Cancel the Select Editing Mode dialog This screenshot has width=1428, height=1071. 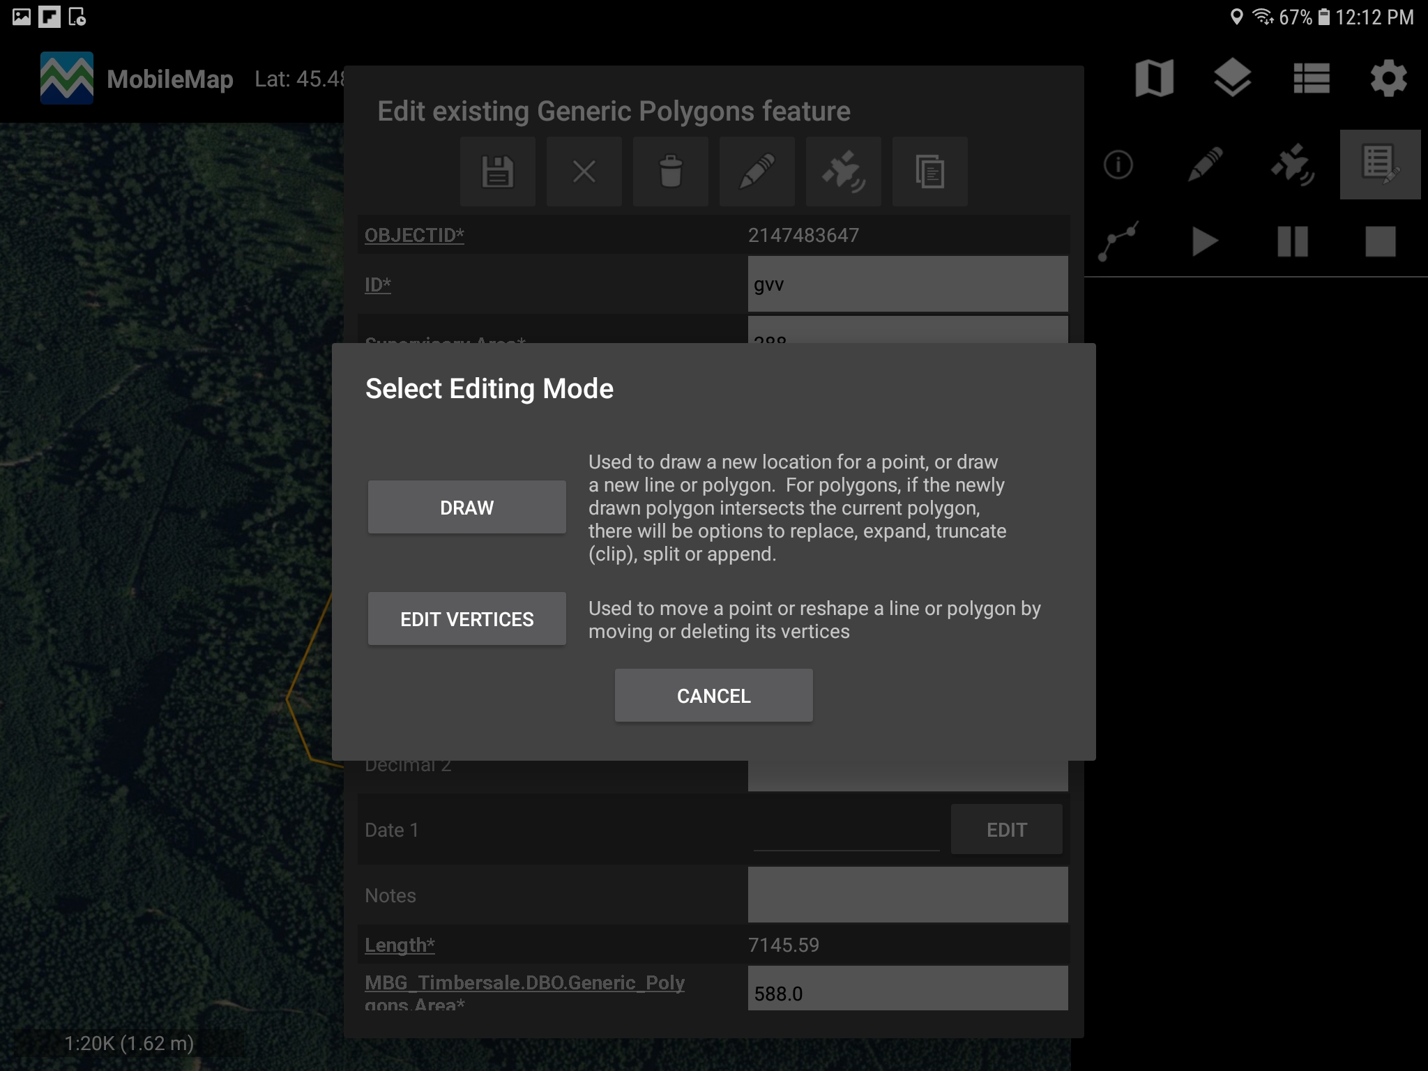point(713,695)
